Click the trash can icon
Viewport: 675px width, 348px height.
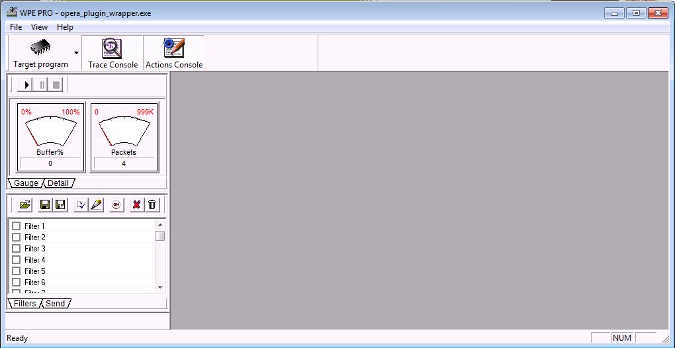click(152, 205)
